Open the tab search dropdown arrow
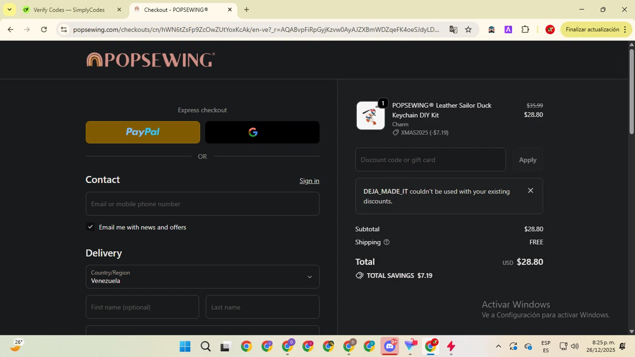This screenshot has width=635, height=357. 9,9
